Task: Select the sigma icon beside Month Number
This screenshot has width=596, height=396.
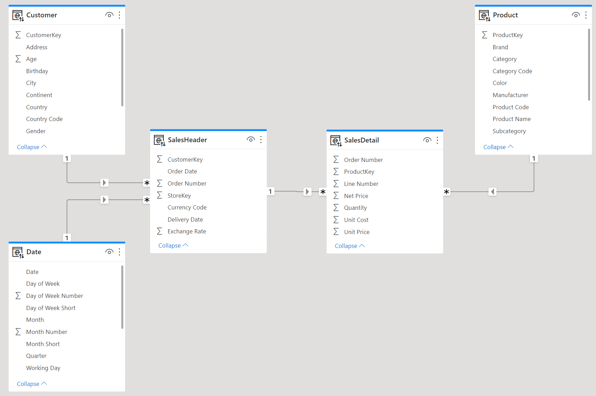Action: click(x=18, y=332)
